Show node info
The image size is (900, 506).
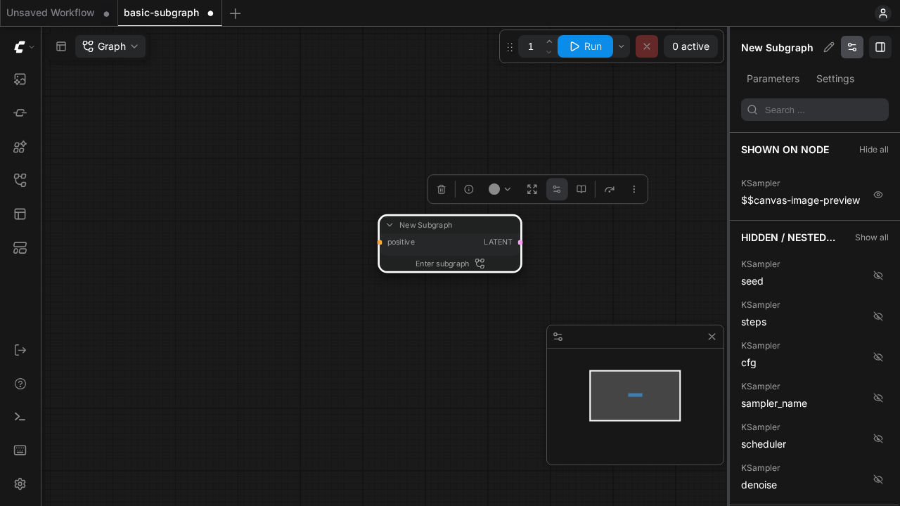469,189
